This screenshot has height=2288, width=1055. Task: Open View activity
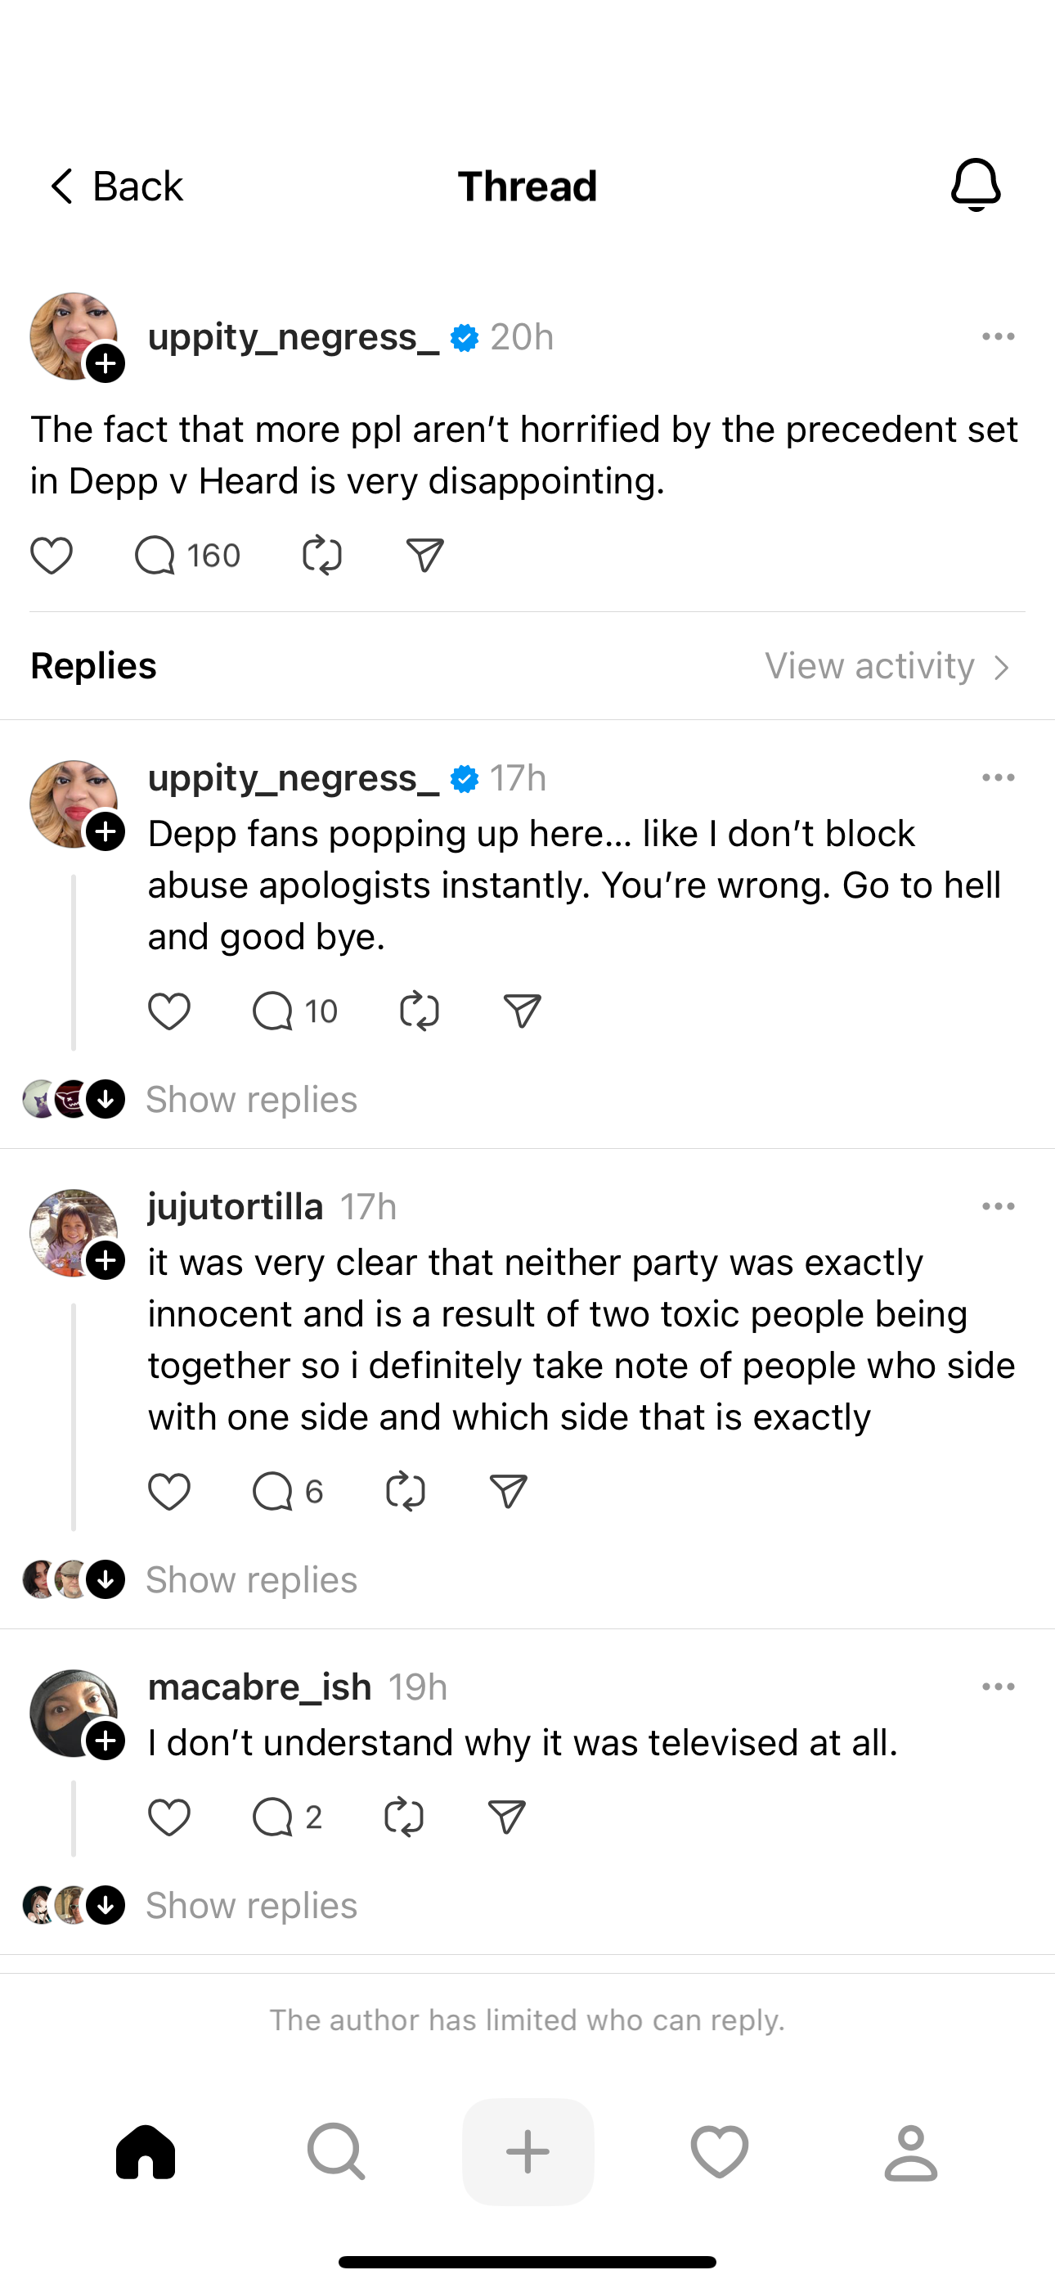pyautogui.click(x=887, y=666)
